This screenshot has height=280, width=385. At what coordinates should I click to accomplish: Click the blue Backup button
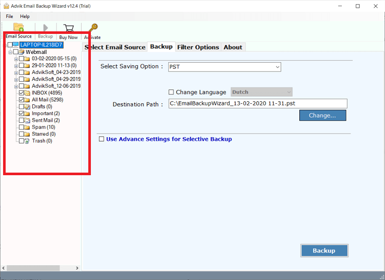(x=324, y=251)
